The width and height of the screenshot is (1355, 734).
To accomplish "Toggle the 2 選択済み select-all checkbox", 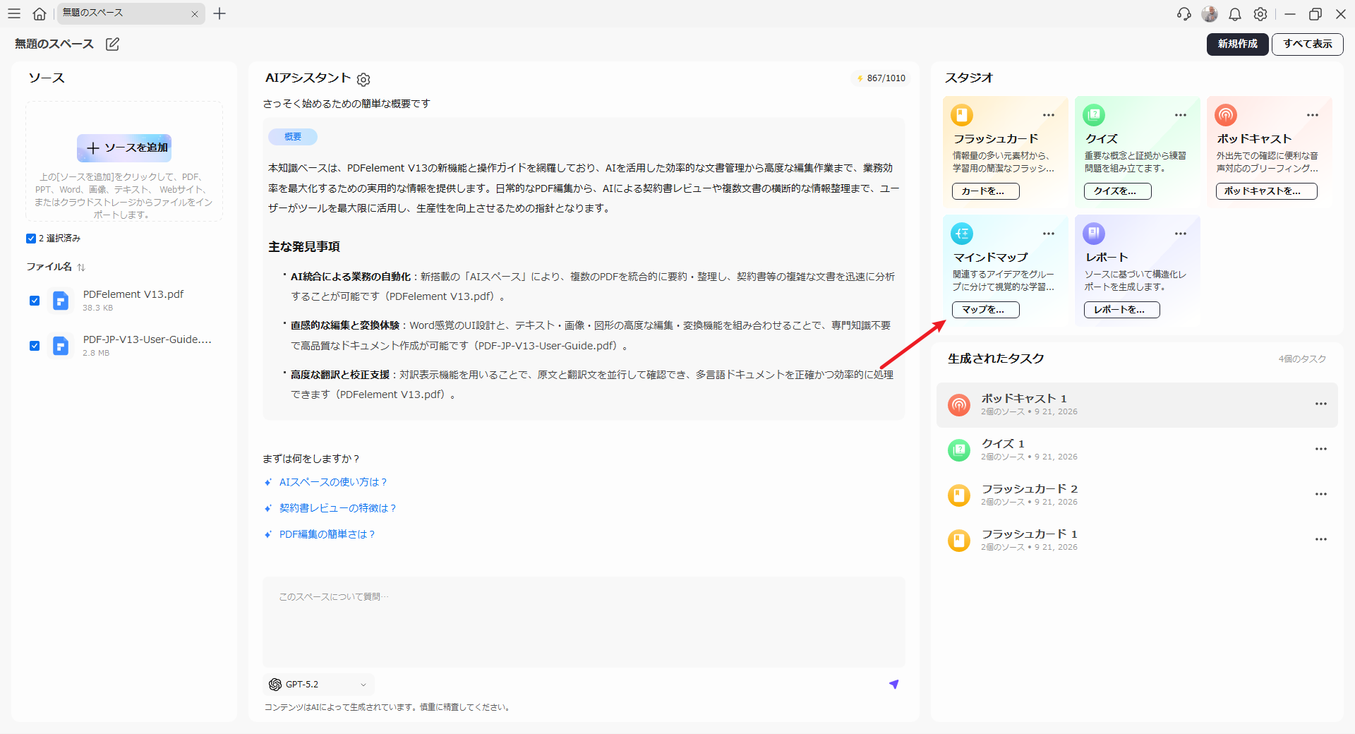I will coord(31,239).
